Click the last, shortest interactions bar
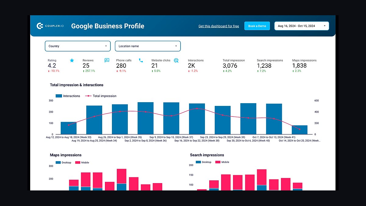The width and height of the screenshot is (366, 206). [x=300, y=130]
